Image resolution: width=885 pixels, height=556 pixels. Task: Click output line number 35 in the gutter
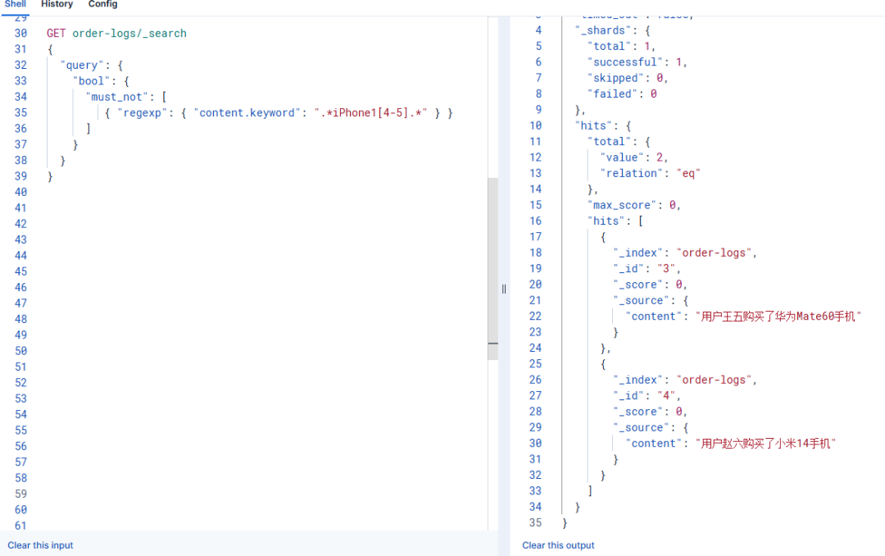536,522
